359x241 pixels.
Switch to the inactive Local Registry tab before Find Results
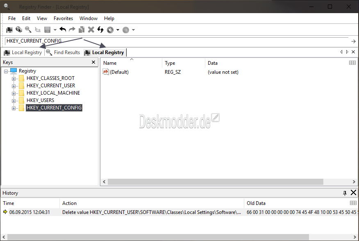[x=23, y=52]
